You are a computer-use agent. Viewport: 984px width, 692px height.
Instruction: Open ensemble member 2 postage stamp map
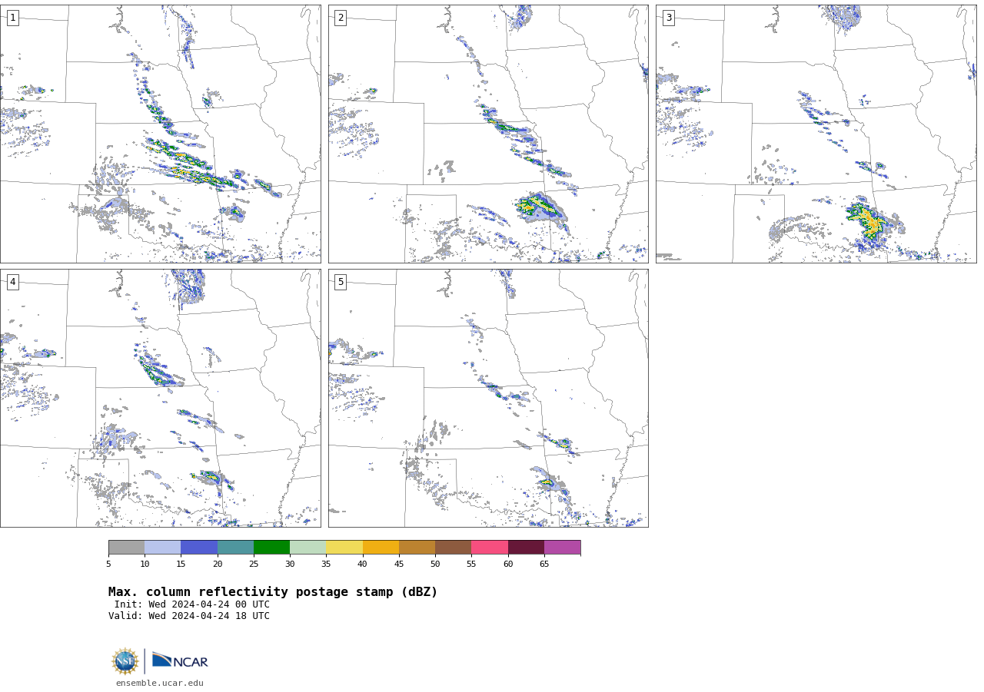488,134
